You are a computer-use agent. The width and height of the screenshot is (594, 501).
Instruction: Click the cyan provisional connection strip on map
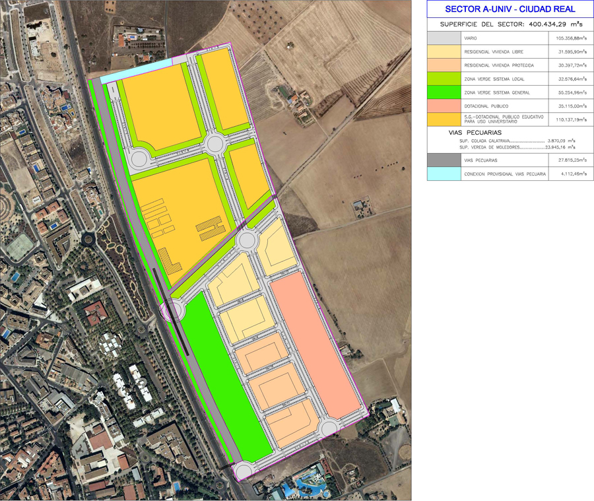pos(135,69)
